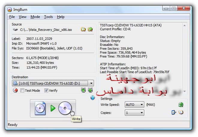Click info panel scroll down arrow
The width and height of the screenshot is (198, 137).
click(x=184, y=91)
